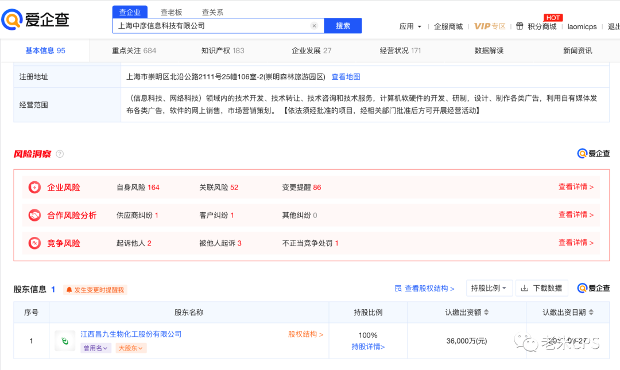Click 不正当竞争处罚 1
The width and height of the screenshot is (620, 370).
pyautogui.click(x=311, y=243)
